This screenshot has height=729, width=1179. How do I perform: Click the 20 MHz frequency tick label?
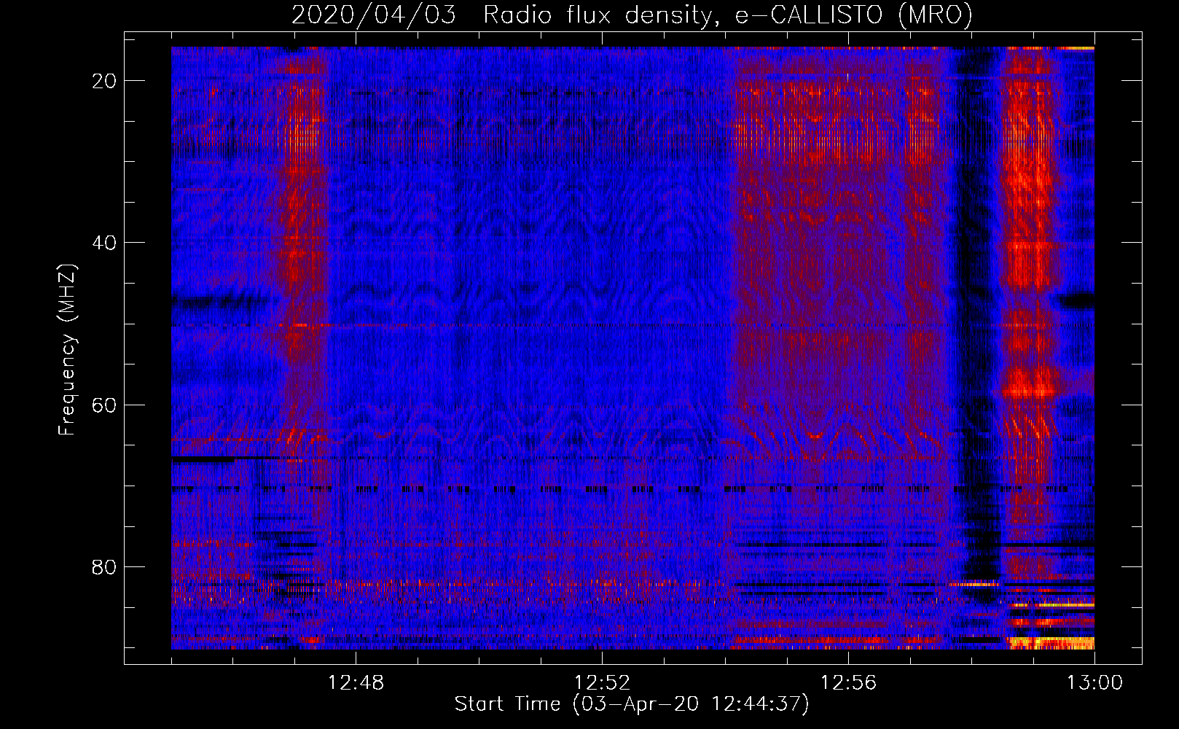pos(105,81)
